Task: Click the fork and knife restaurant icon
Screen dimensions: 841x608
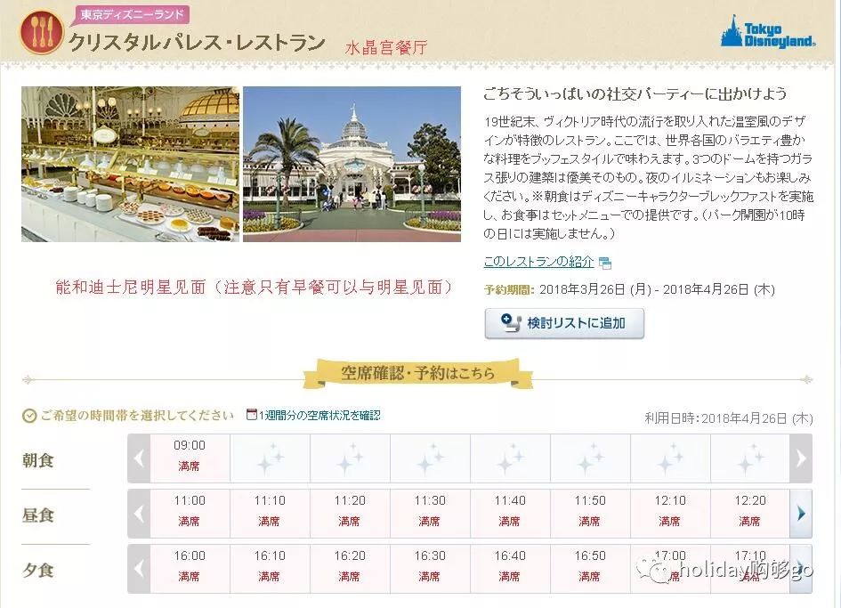Action: click(42, 32)
